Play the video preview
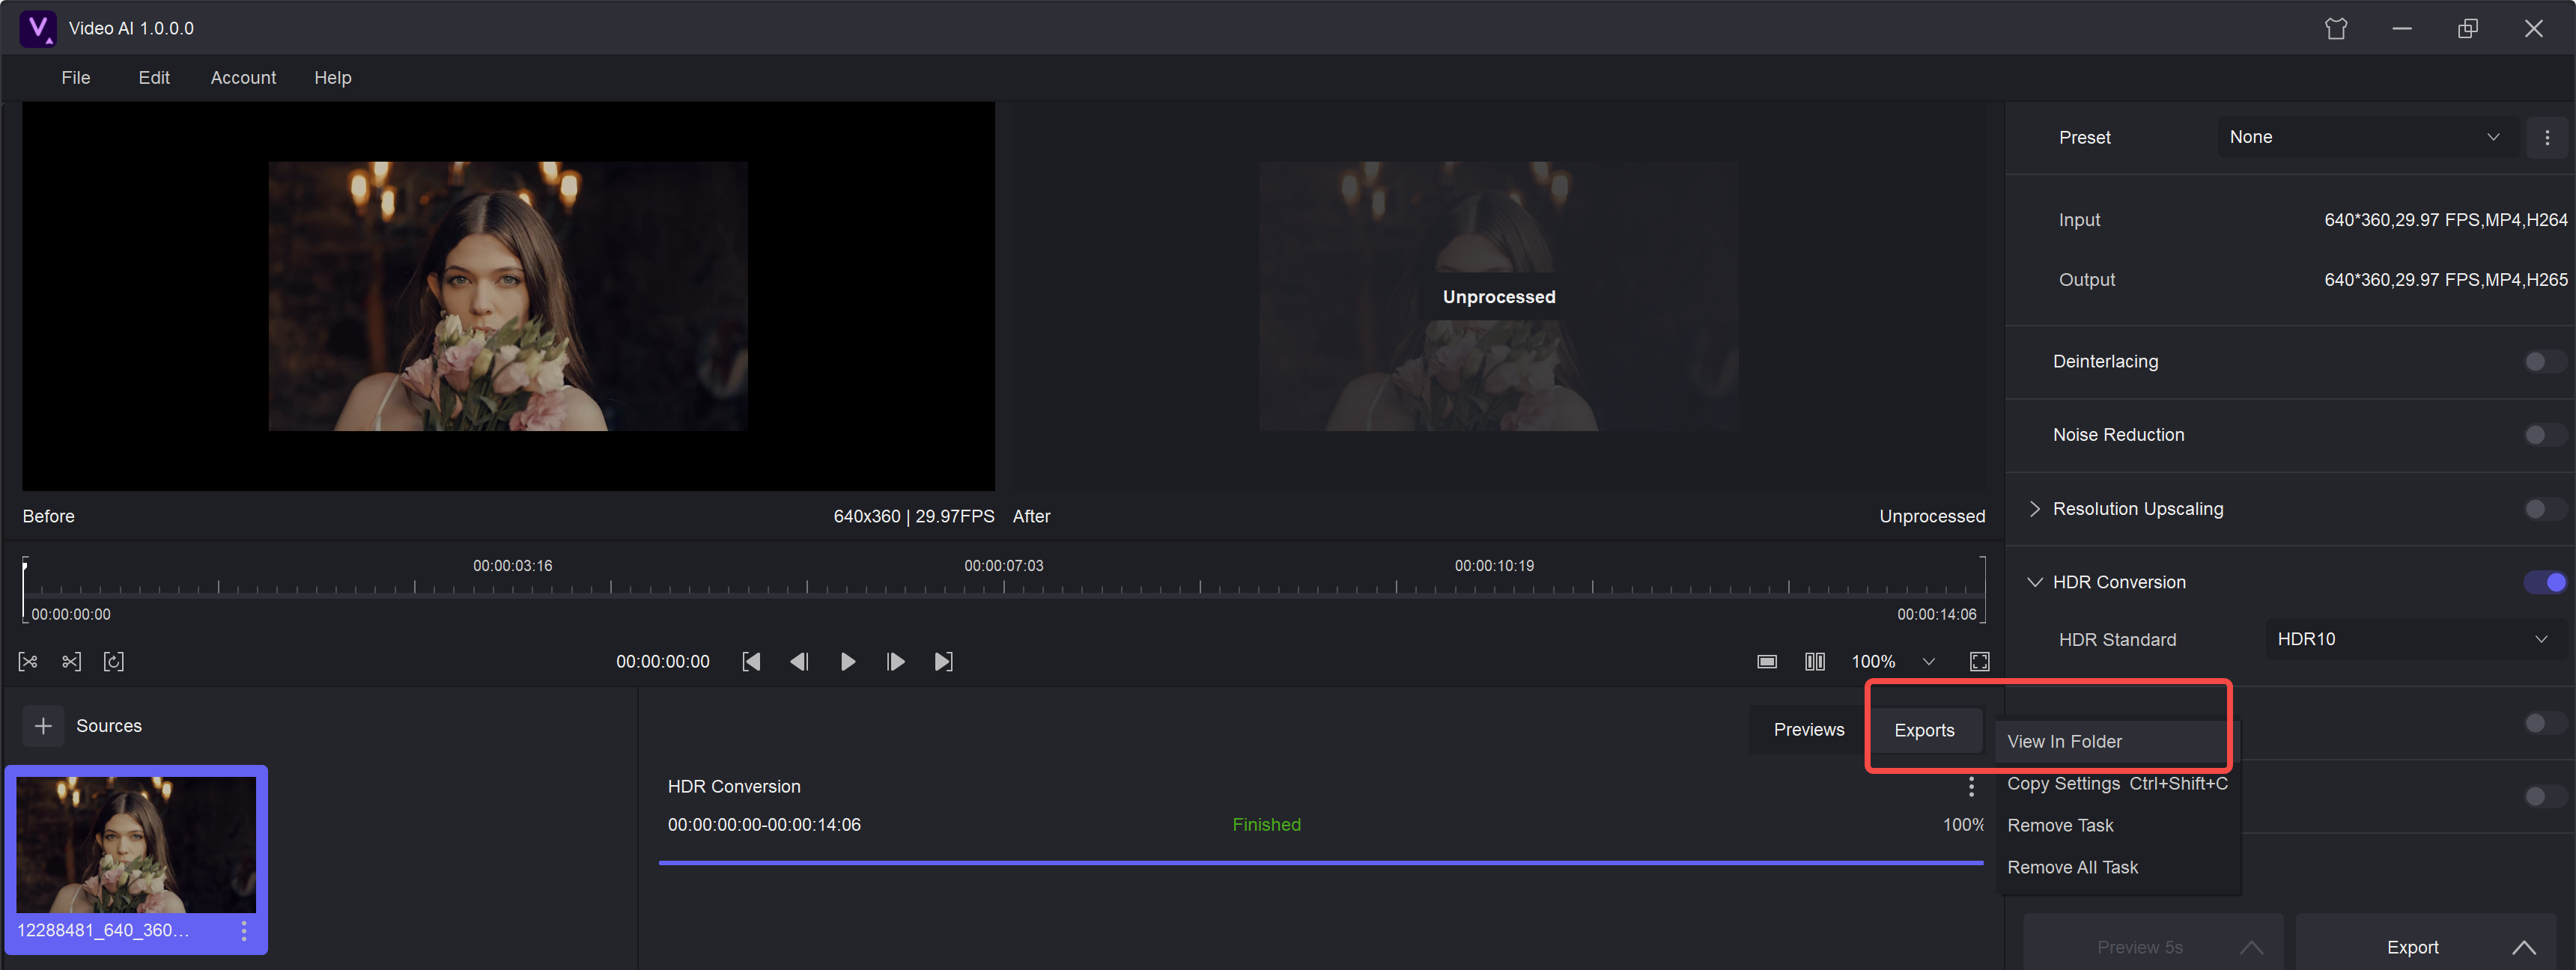The width and height of the screenshot is (2576, 970). tap(847, 662)
